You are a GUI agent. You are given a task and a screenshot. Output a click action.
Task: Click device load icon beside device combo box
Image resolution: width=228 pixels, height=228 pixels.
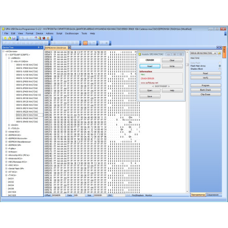(219, 53)
